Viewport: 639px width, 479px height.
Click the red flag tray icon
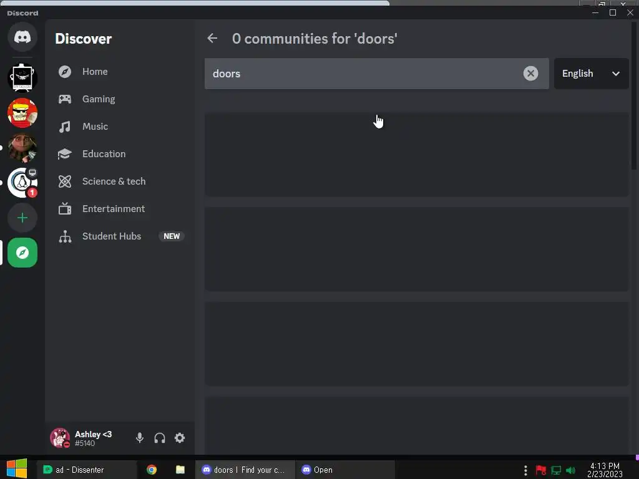[541, 470]
